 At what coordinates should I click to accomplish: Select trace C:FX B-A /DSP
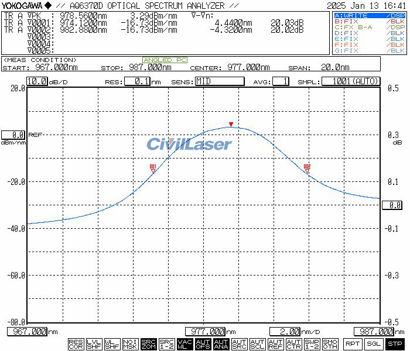point(370,27)
